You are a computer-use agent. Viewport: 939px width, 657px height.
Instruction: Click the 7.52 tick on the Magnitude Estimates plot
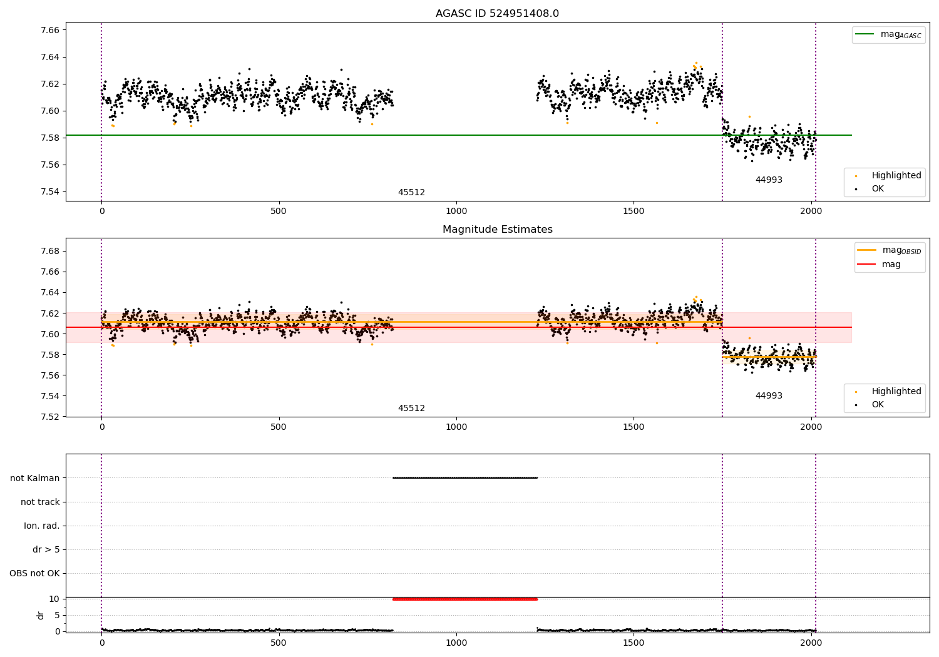pos(50,417)
